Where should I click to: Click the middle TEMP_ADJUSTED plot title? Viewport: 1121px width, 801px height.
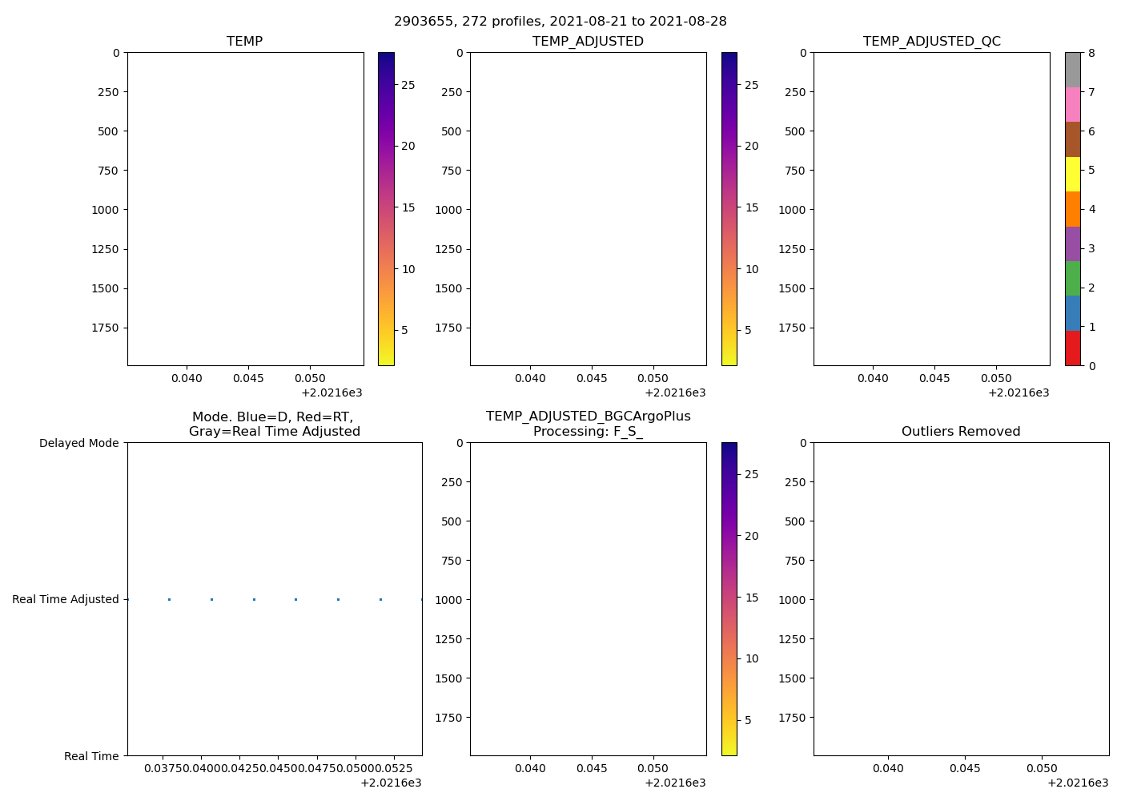[588, 42]
